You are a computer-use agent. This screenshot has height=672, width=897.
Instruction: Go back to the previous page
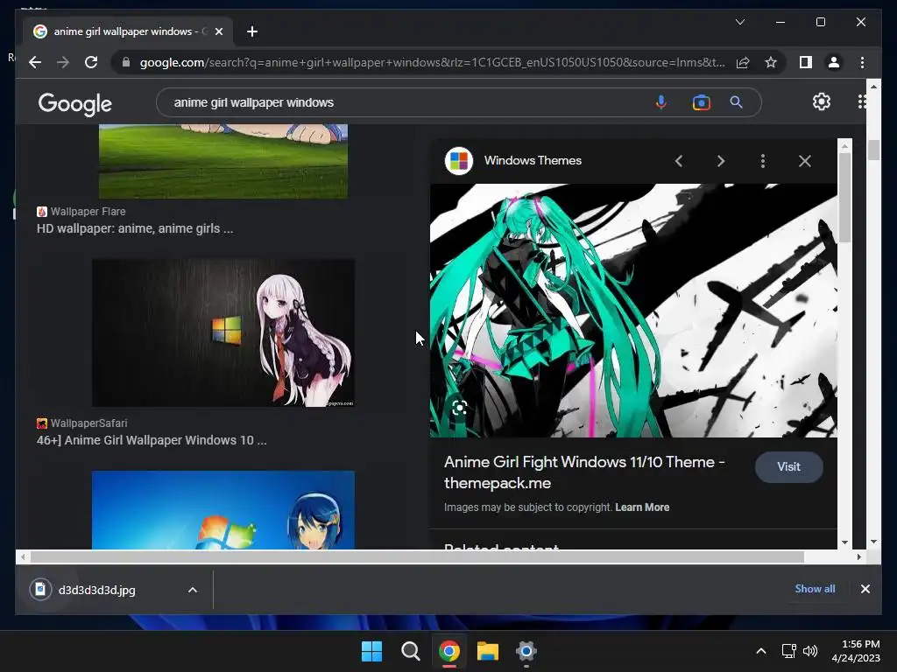click(35, 62)
